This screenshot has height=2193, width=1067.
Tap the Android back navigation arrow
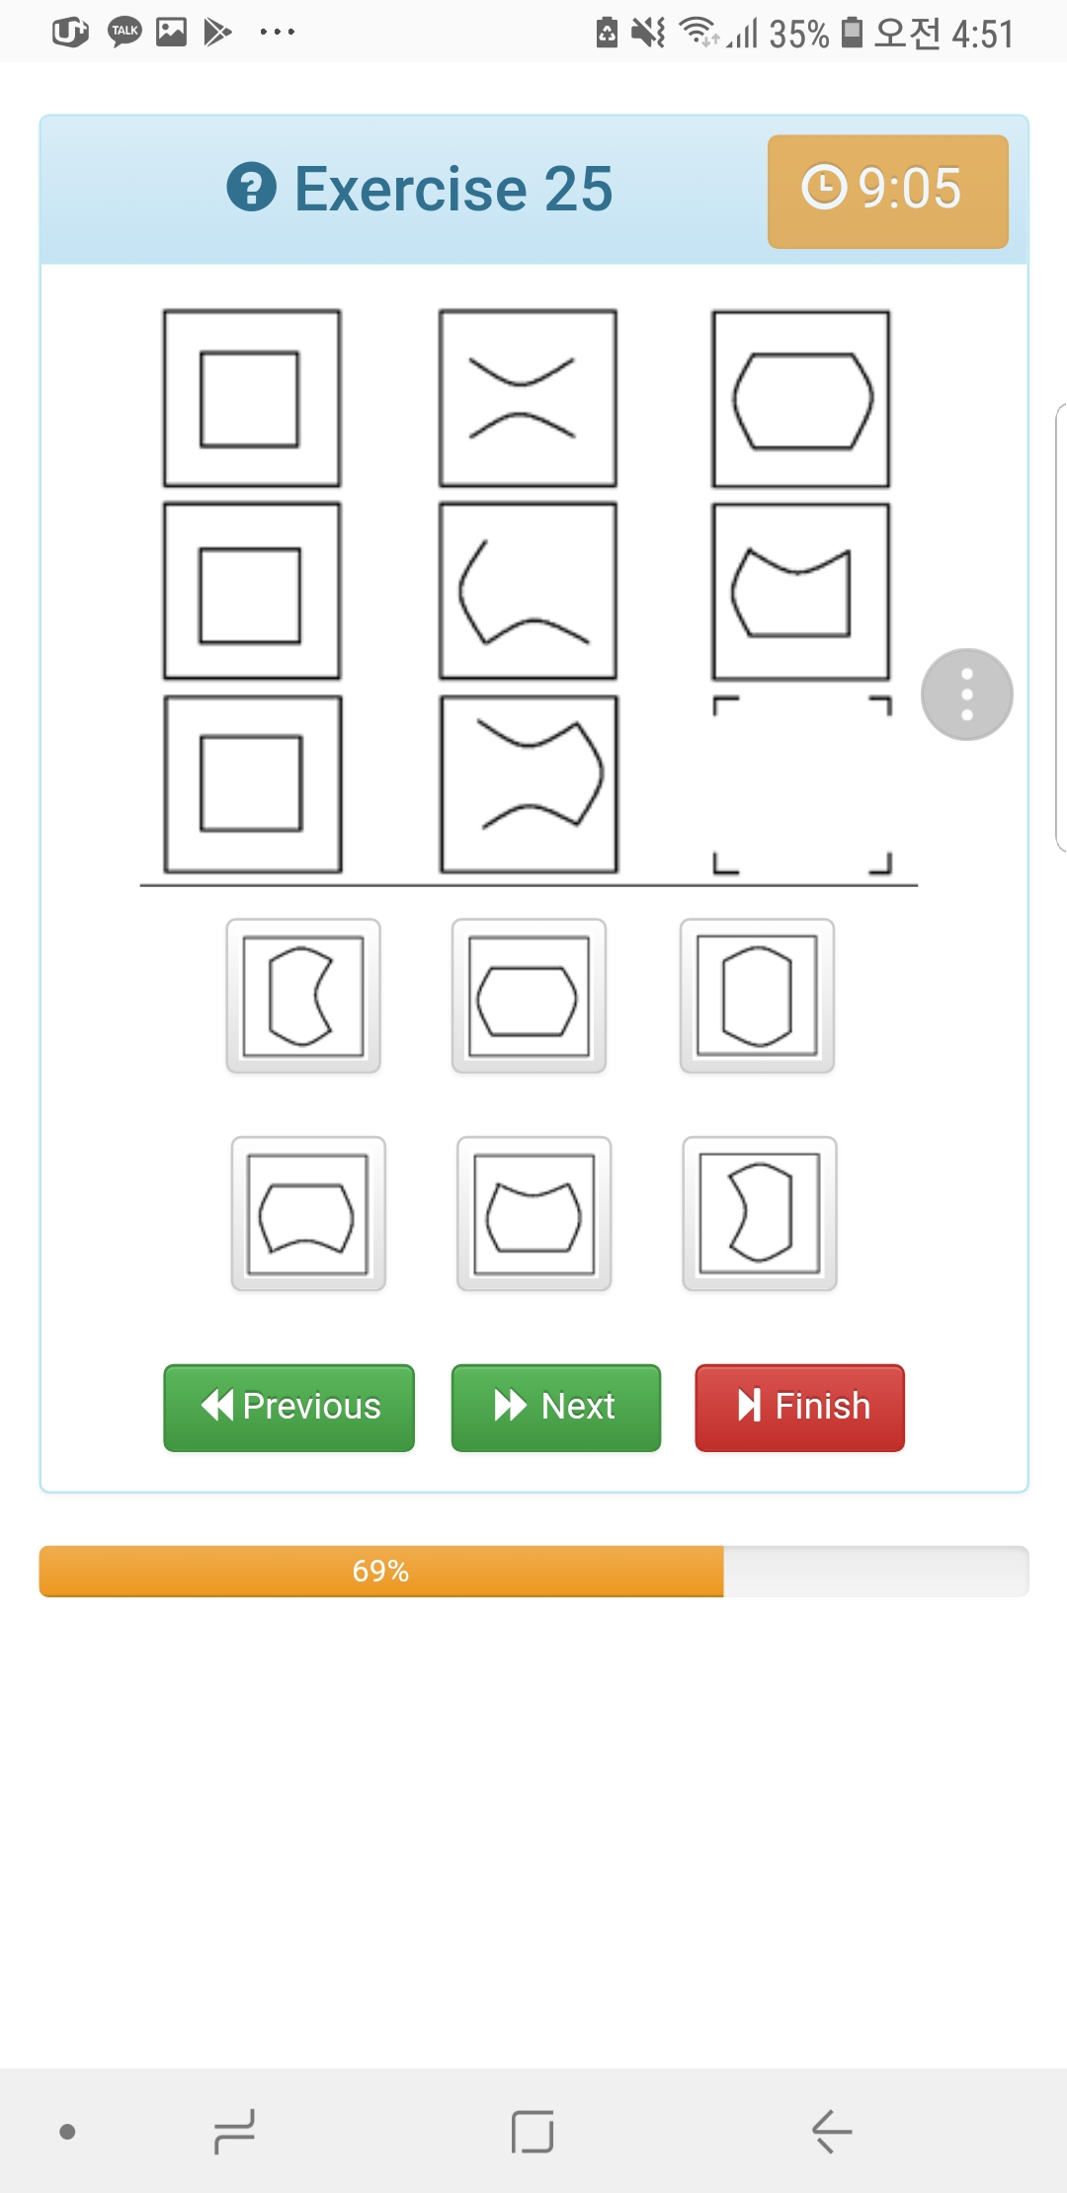(832, 2131)
